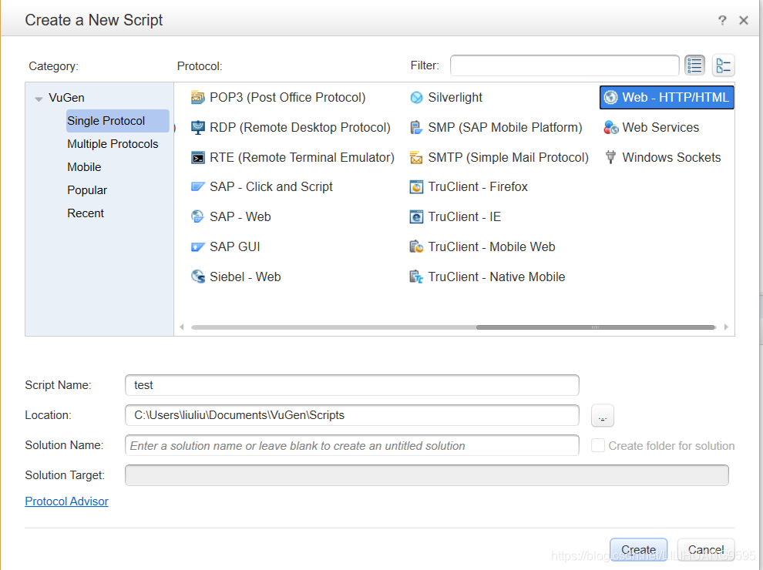The height and width of the screenshot is (570, 763).
Task: Select the POP3 protocol icon
Action: point(197,98)
